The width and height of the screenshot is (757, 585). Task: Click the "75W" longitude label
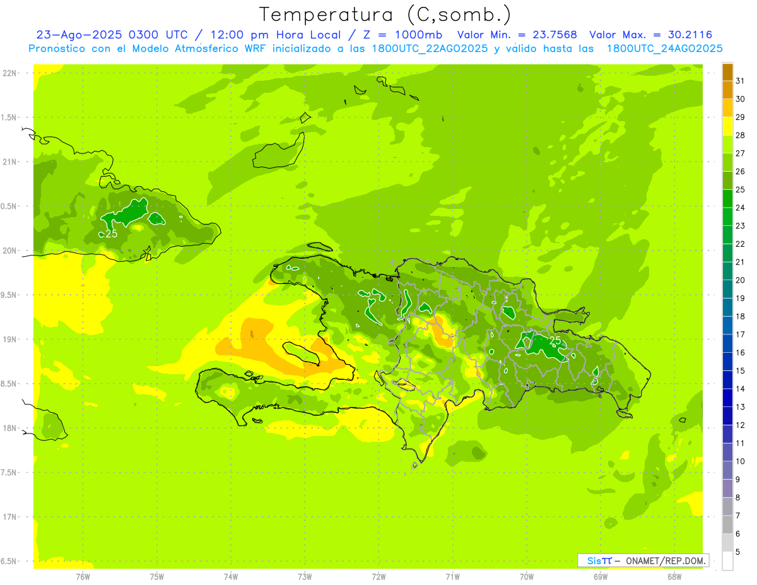157,576
